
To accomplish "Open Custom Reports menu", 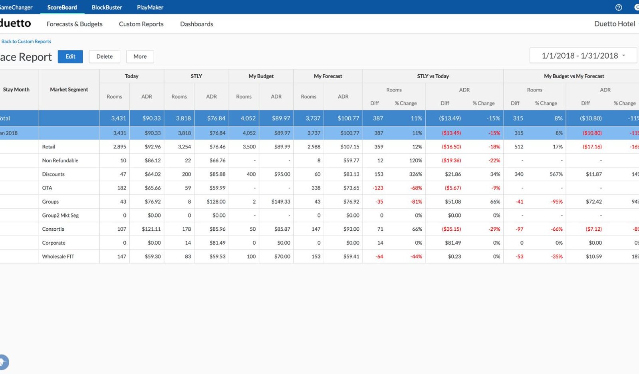I will (x=141, y=24).
